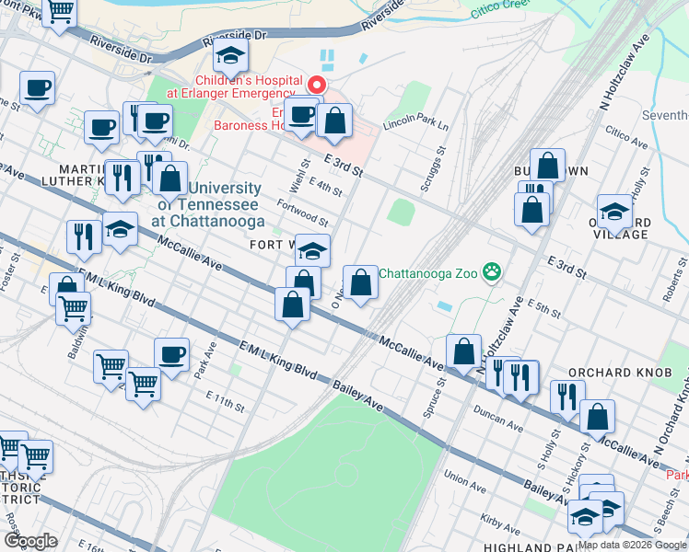Viewport: 689px width, 552px height.
Task: Click the school marker at Orchard Village
Action: pos(614,213)
